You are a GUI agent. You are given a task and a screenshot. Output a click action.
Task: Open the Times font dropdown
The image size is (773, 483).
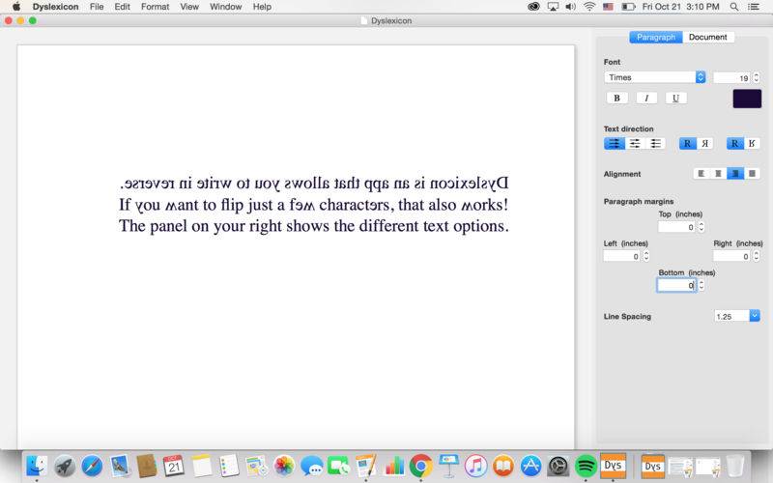pos(655,77)
